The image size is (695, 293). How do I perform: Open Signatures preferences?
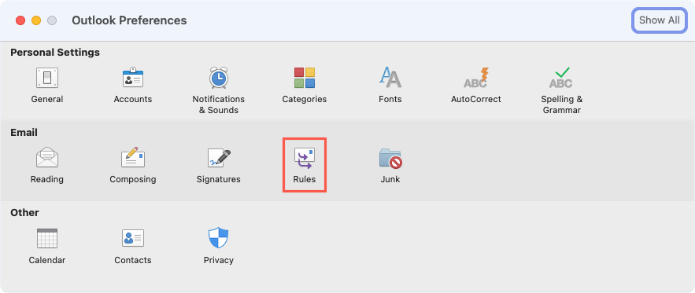coord(219,166)
